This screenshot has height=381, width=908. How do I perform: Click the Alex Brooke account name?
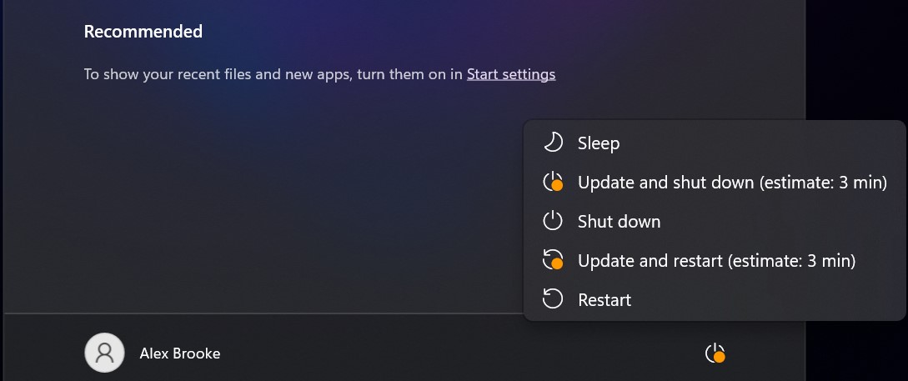(180, 353)
